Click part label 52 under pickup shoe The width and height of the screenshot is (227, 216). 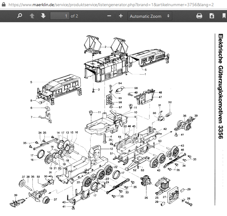click(134, 170)
